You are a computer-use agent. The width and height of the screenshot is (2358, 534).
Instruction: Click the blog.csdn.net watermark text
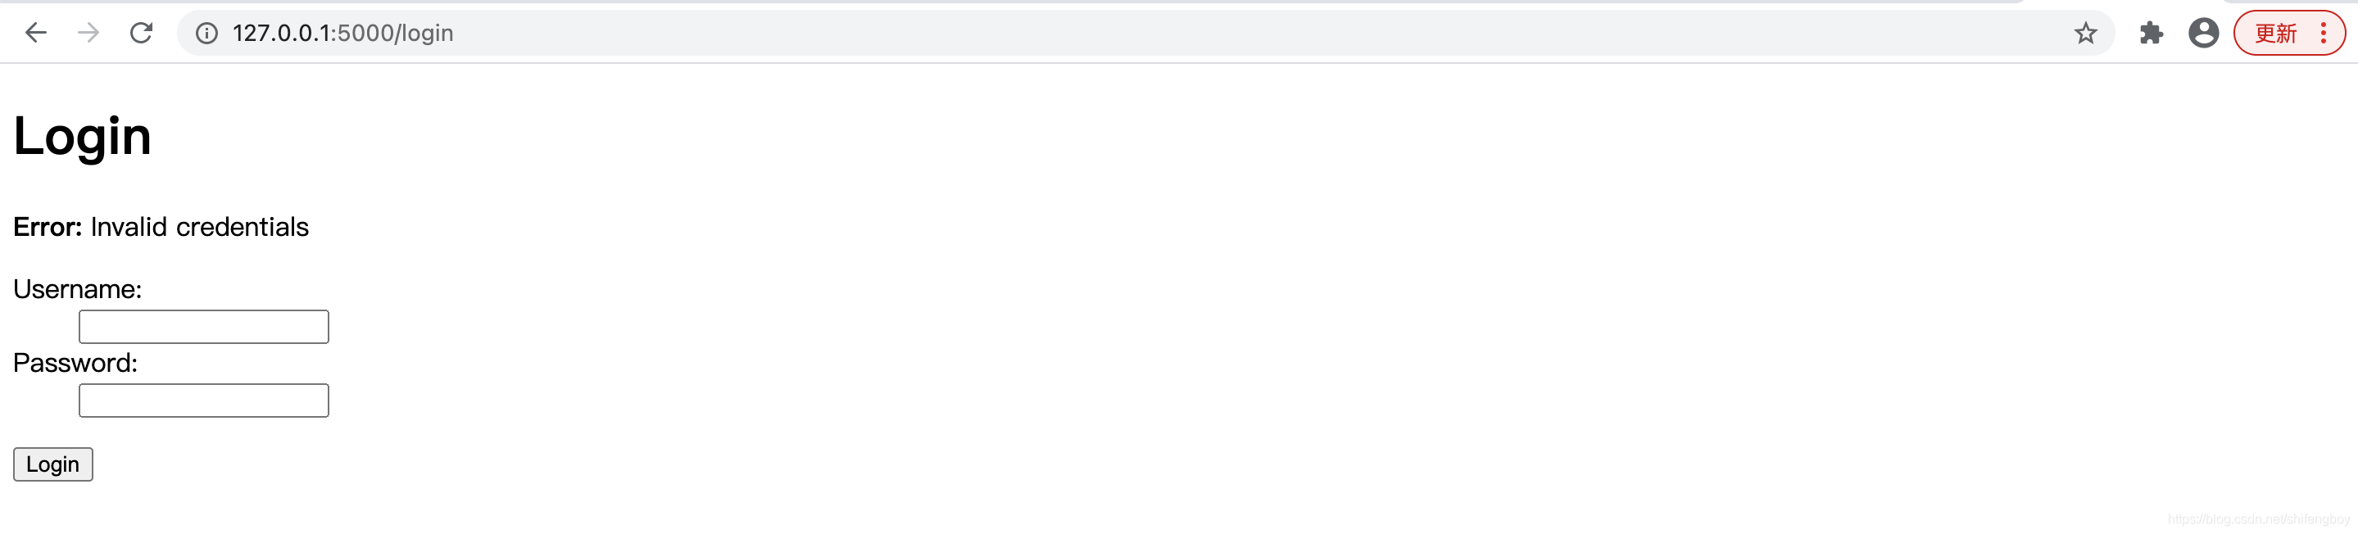(2258, 519)
